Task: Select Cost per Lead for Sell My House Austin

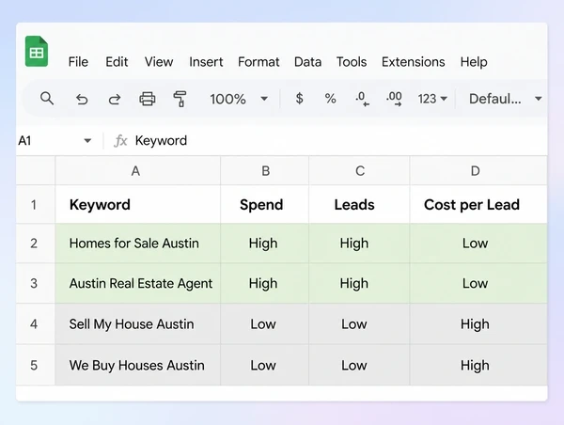Action: [478, 323]
